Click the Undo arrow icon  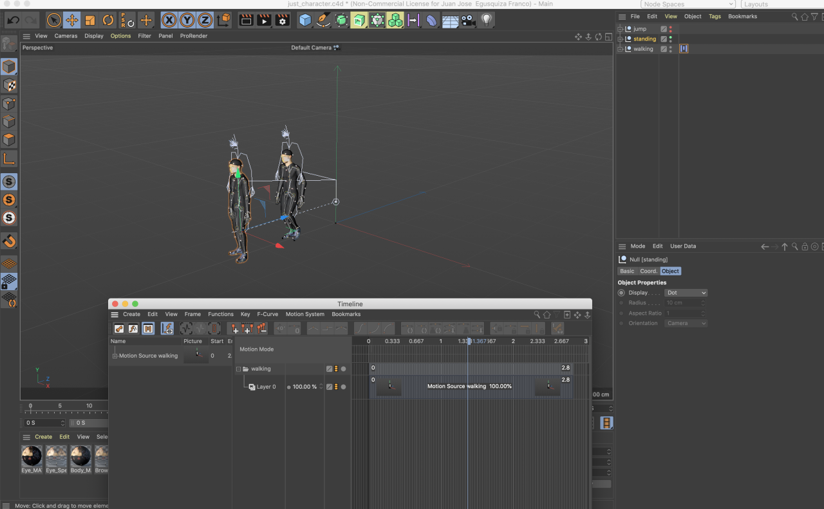tap(13, 20)
